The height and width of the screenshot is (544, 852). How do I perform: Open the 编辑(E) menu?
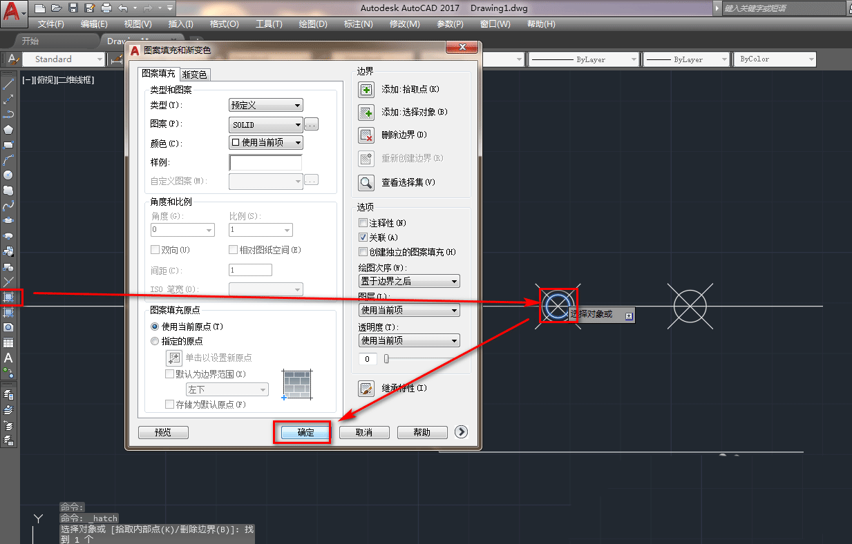94,24
